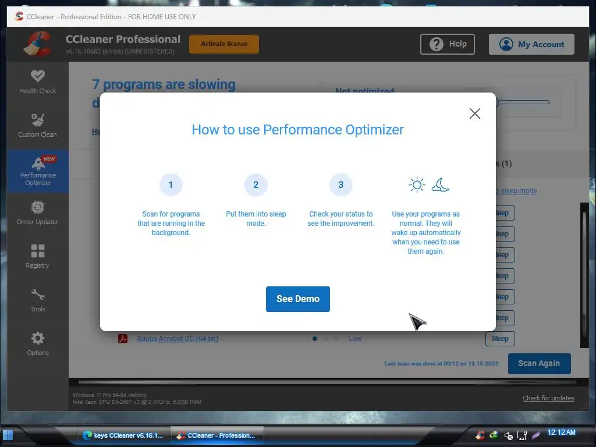Open the Windows Start button

coord(8,435)
